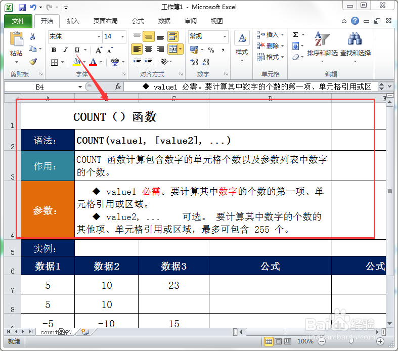Click the increase indent icon
This screenshot has height=351, width=398.
click(149, 61)
